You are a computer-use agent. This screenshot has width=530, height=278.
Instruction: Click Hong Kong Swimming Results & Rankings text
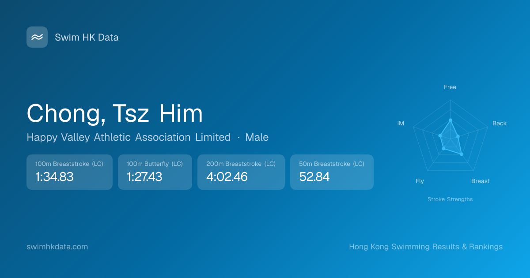click(x=426, y=247)
